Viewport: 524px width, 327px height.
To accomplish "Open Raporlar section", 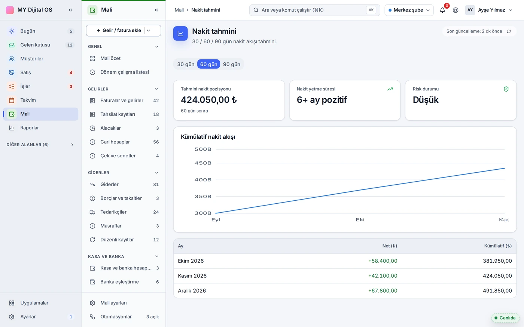I will pos(40,128).
